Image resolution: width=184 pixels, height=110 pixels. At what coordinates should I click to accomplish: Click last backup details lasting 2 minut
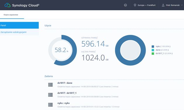(x=88, y=87)
